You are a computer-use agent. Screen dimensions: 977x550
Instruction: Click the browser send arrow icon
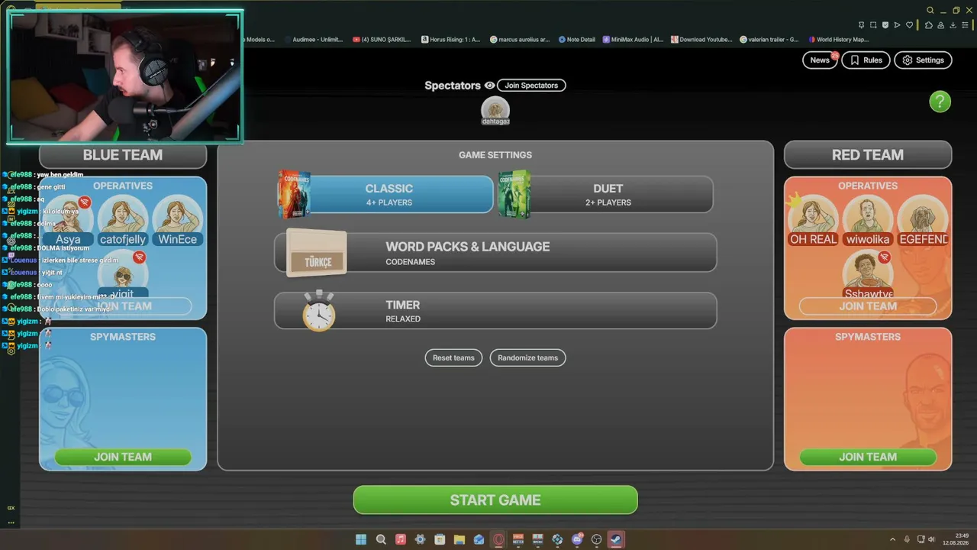click(898, 24)
